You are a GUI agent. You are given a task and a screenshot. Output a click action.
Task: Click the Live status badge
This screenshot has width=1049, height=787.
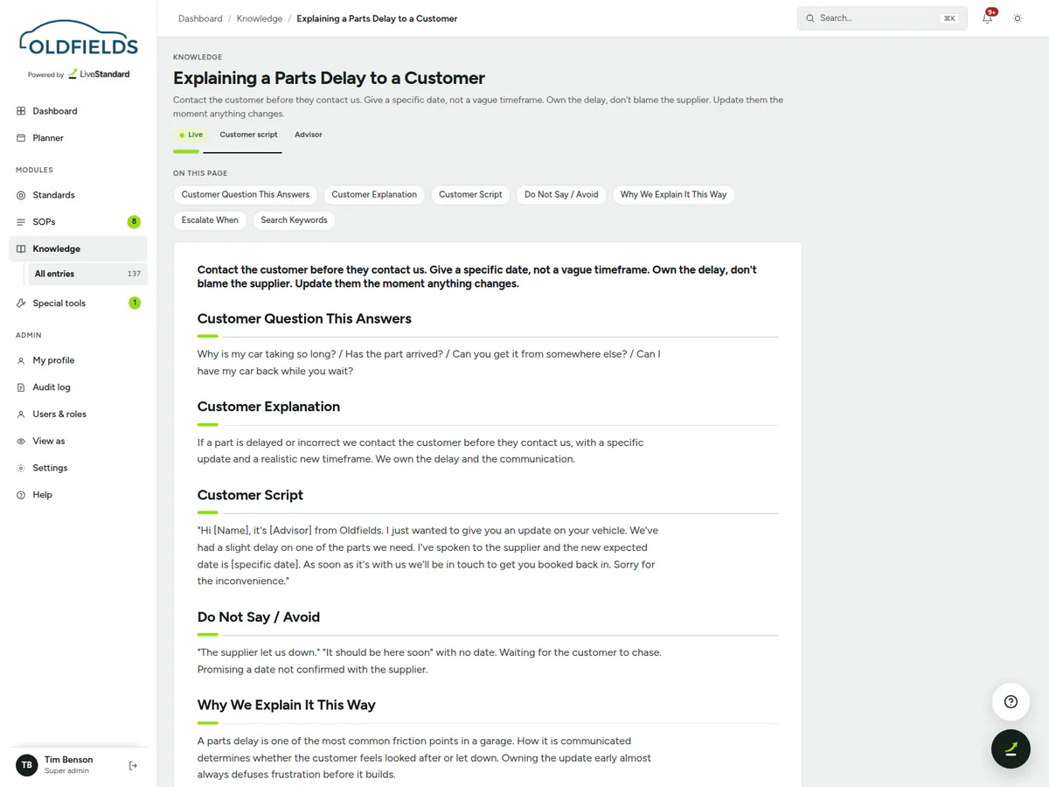[x=191, y=135]
